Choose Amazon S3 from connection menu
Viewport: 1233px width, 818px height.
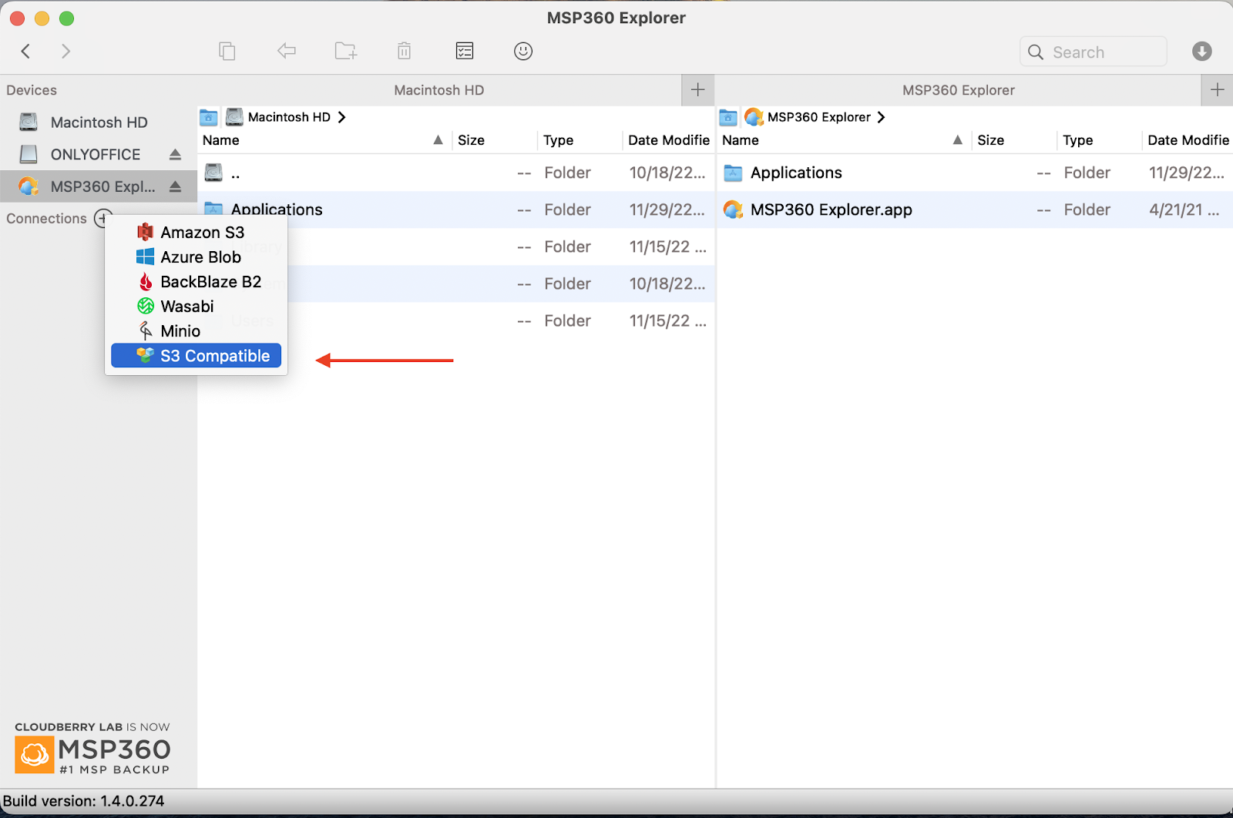[196, 233]
